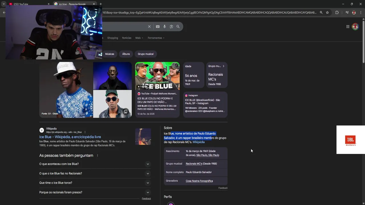
Task: Click the scrollbar up arrow
Action: pyautogui.click(x=363, y=19)
